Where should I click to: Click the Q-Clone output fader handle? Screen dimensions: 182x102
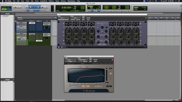pos(111,74)
